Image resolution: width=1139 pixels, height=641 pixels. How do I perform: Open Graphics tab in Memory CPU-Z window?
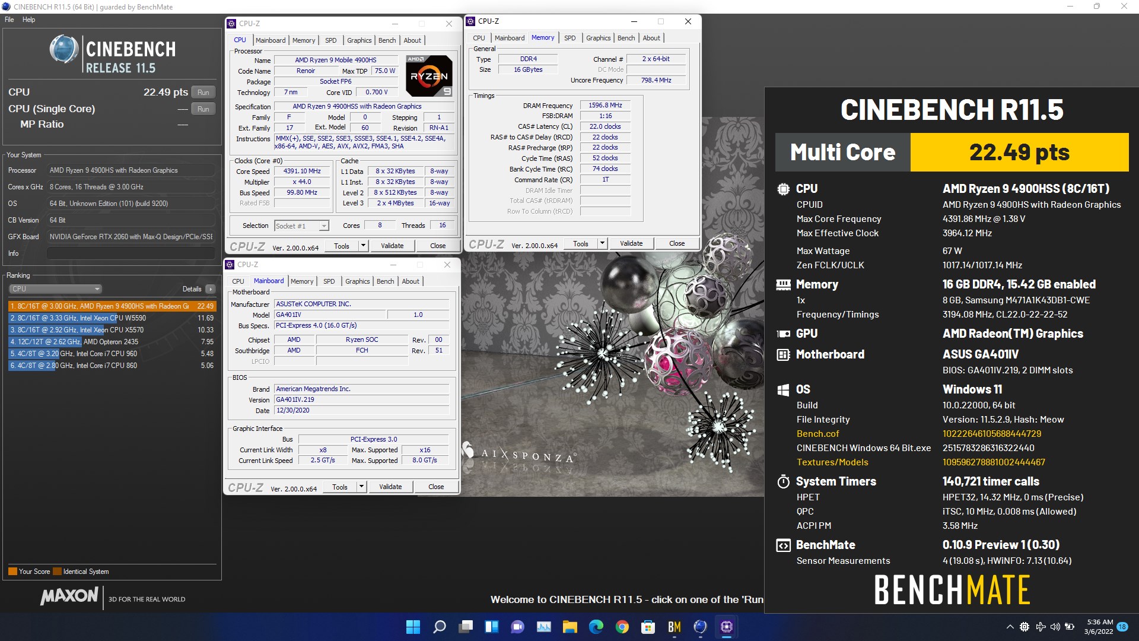[598, 38]
